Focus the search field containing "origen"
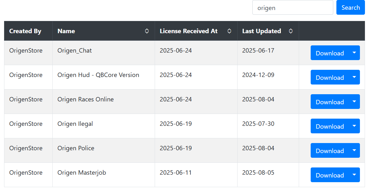 (x=292, y=8)
